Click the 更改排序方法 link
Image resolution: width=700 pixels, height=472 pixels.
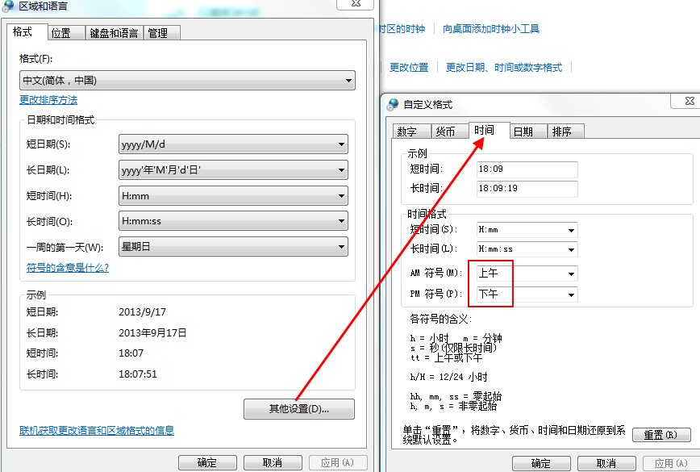pyautogui.click(x=48, y=100)
